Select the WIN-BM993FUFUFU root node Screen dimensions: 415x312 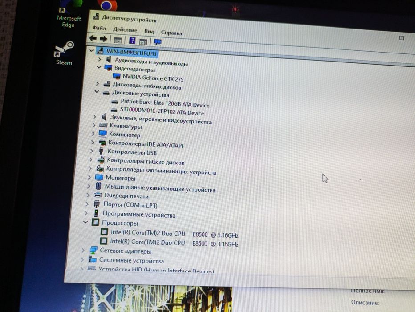[x=131, y=53]
